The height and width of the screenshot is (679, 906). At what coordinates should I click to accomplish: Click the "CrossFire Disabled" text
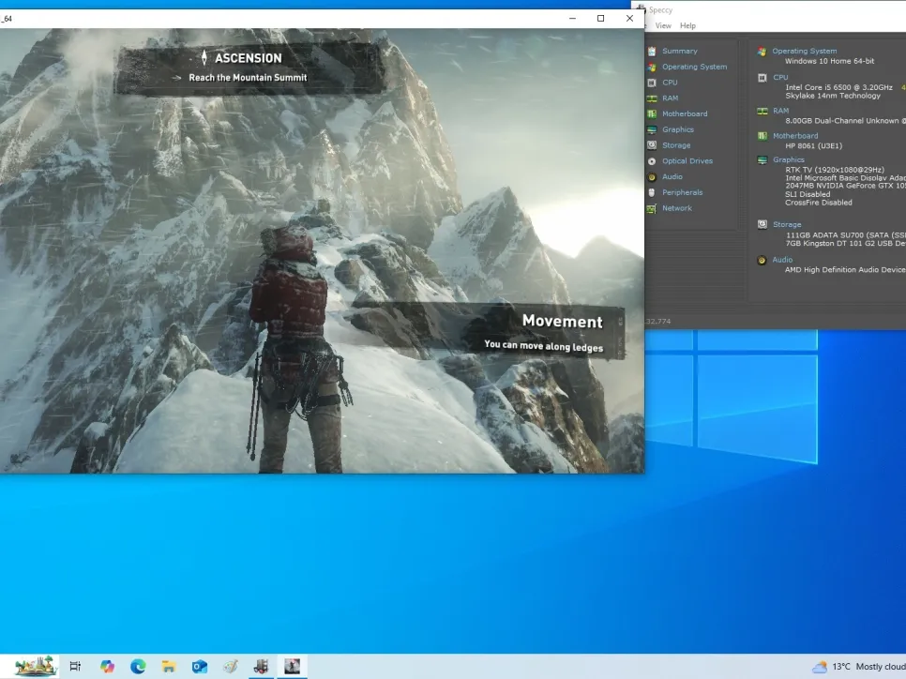coord(818,203)
